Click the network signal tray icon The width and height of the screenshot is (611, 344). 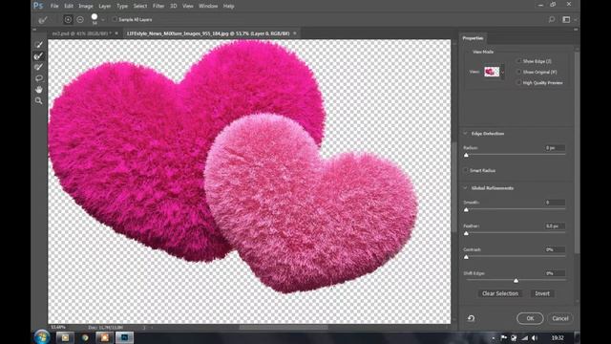[524, 337]
